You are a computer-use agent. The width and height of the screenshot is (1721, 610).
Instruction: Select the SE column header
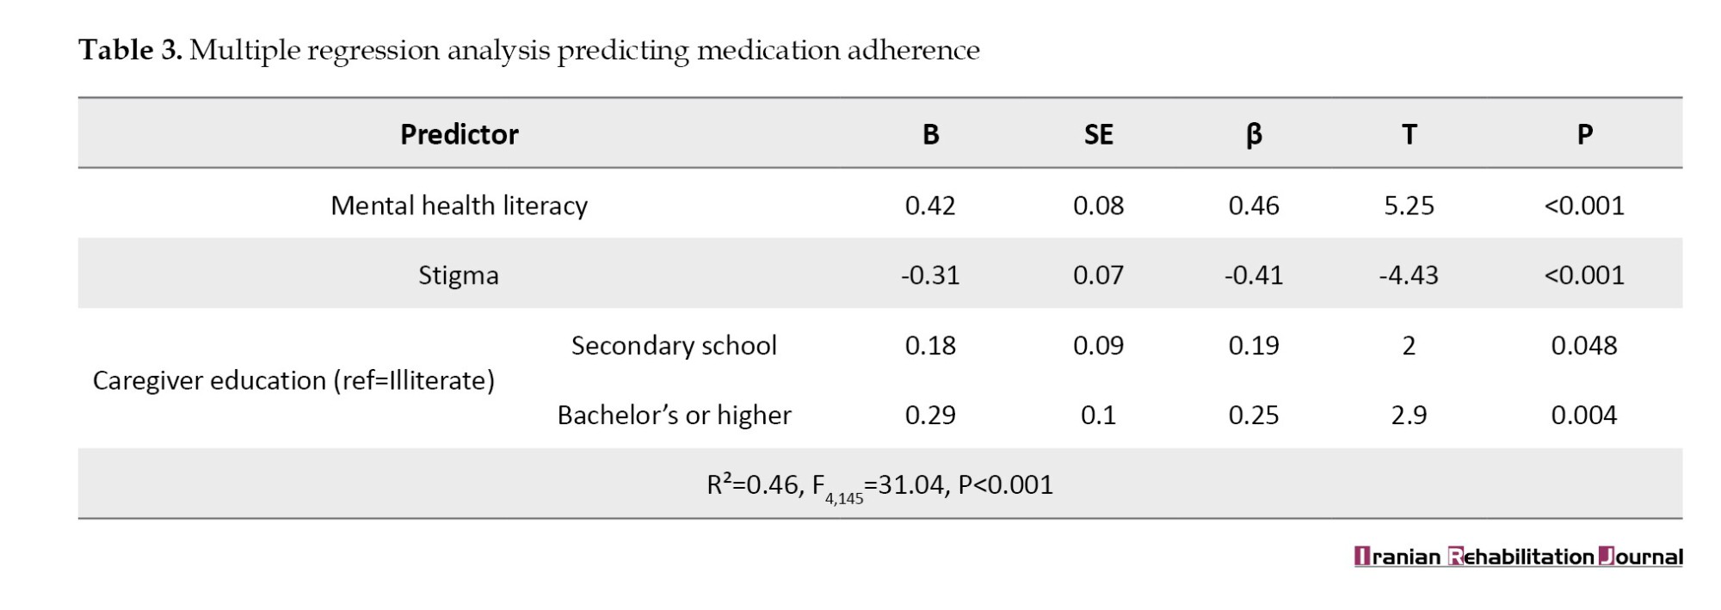click(1098, 134)
